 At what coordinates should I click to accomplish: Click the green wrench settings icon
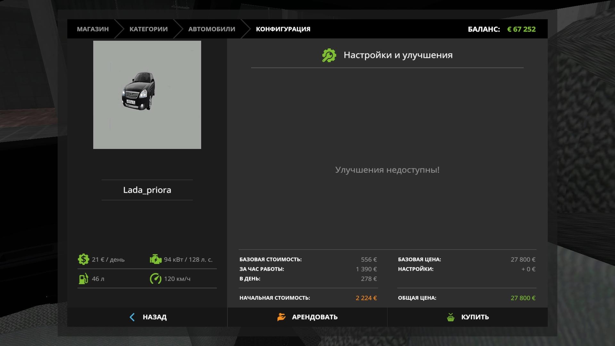click(x=329, y=55)
